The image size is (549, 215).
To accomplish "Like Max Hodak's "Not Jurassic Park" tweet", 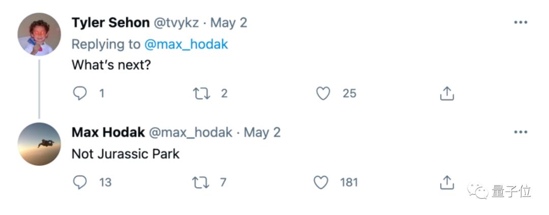I will point(321,182).
